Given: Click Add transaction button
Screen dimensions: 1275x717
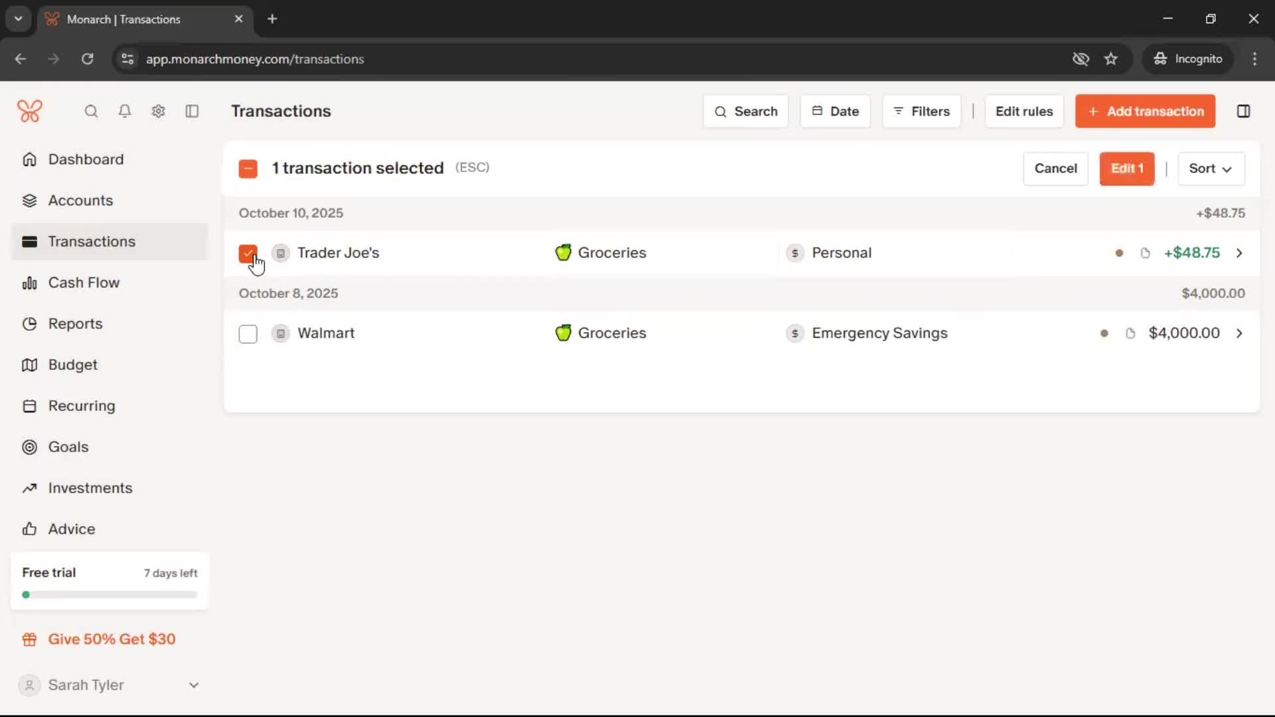Looking at the screenshot, I should pos(1145,112).
